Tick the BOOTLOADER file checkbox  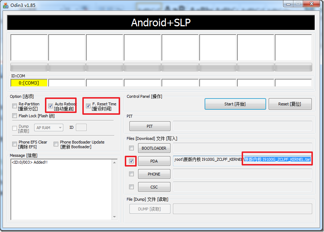click(x=131, y=148)
